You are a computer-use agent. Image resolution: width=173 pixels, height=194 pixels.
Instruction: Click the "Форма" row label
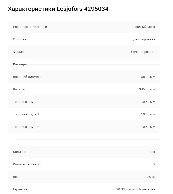(18, 52)
